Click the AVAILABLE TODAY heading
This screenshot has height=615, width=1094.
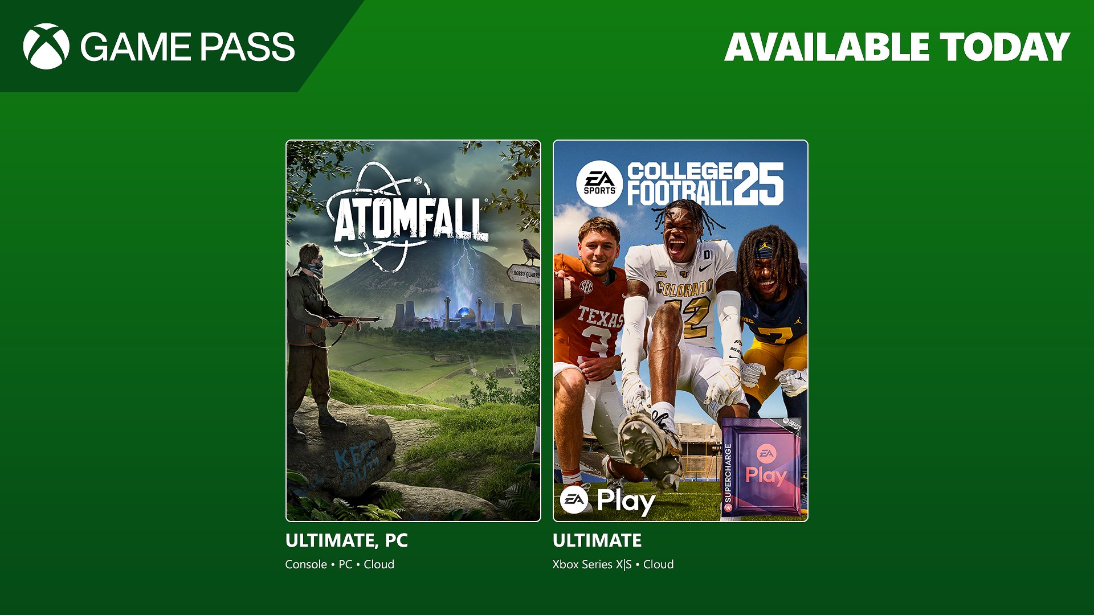click(897, 47)
